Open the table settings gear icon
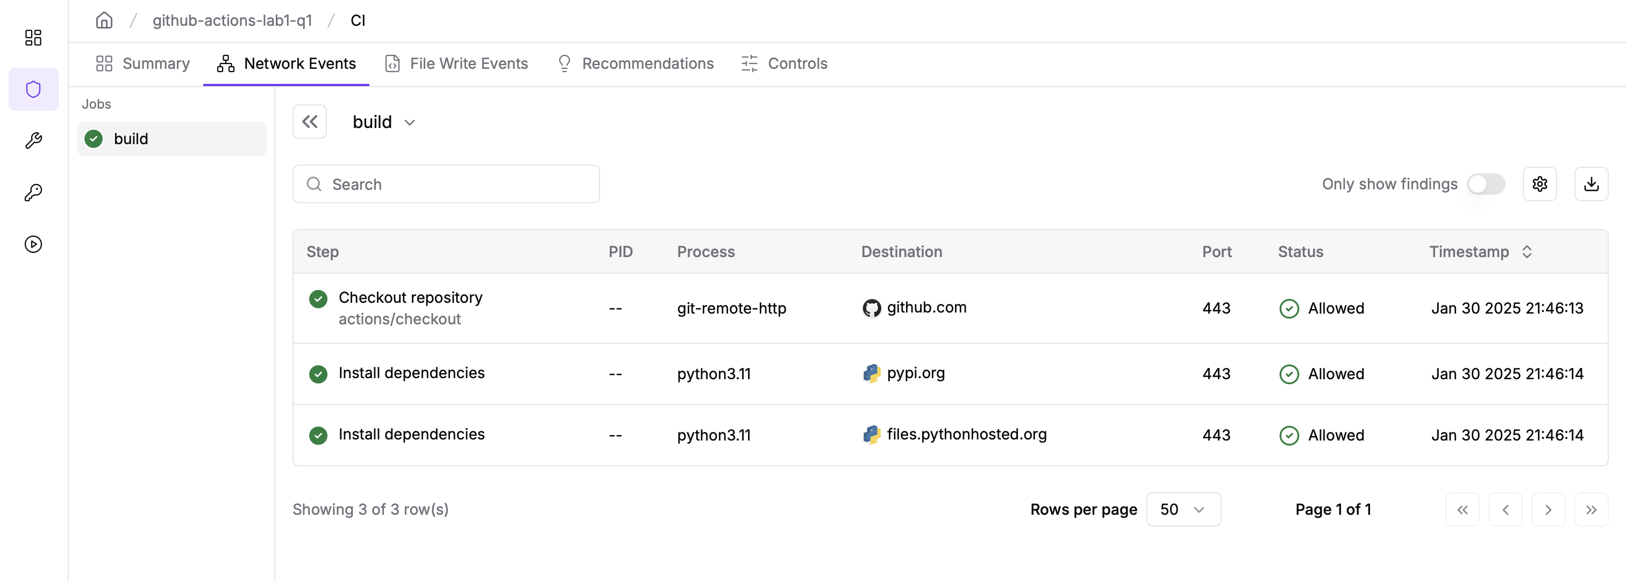This screenshot has height=582, width=1626. click(1540, 183)
